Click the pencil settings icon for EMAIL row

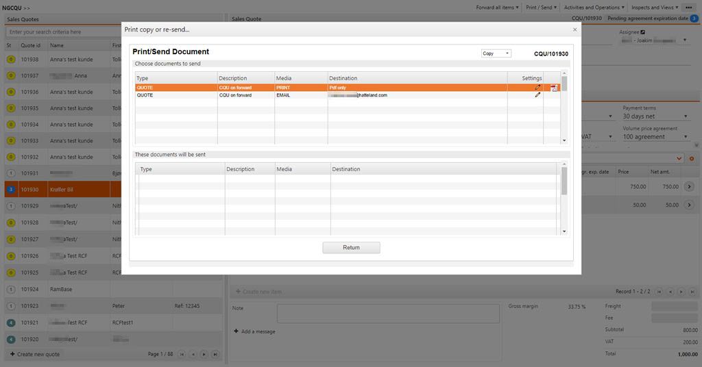[x=537, y=95]
